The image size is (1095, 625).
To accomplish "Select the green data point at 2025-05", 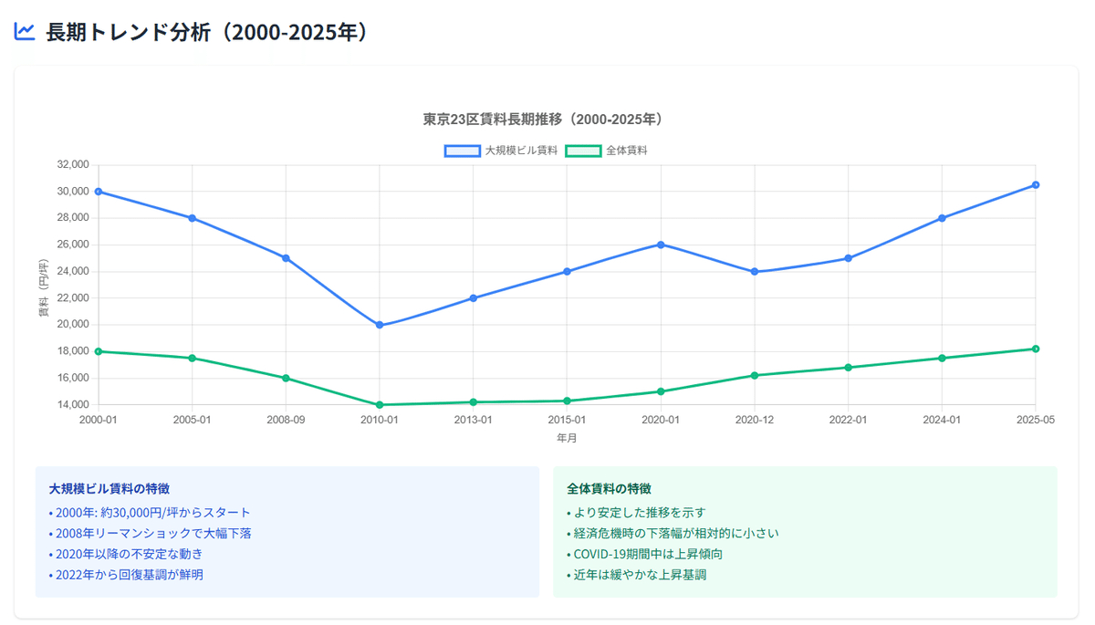I will click(x=1036, y=349).
